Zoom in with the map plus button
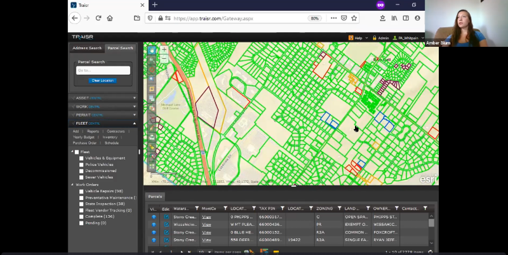508x255 pixels. click(164, 50)
